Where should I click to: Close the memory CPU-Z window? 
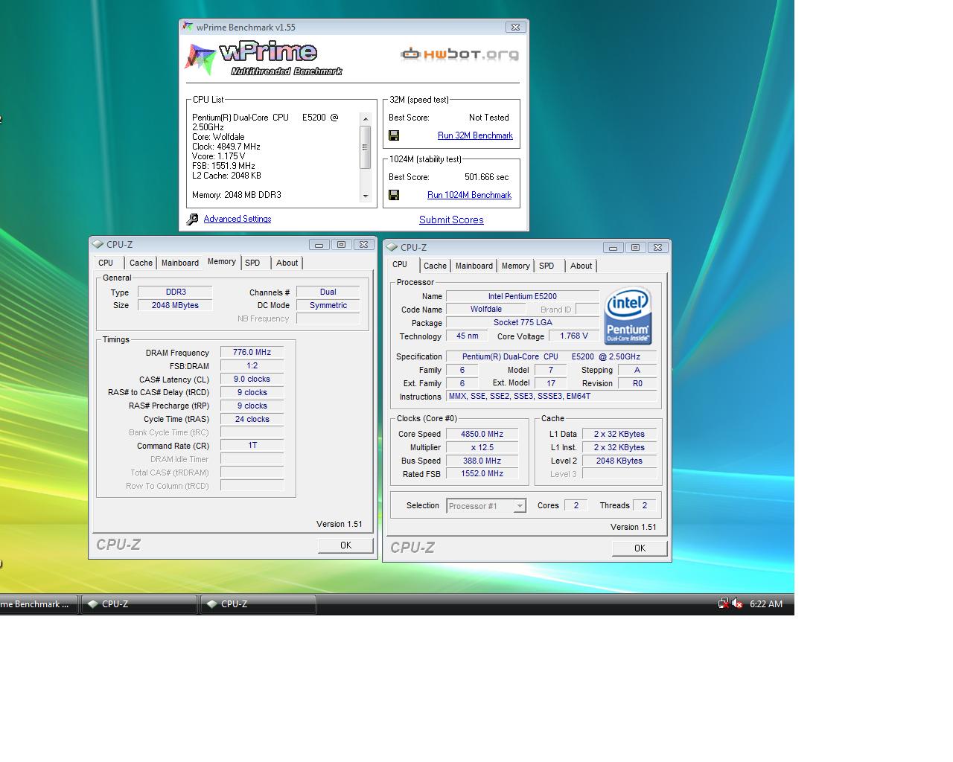(363, 244)
